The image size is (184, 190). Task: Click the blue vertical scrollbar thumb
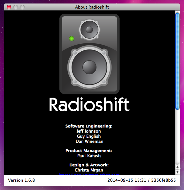[x=177, y=61]
